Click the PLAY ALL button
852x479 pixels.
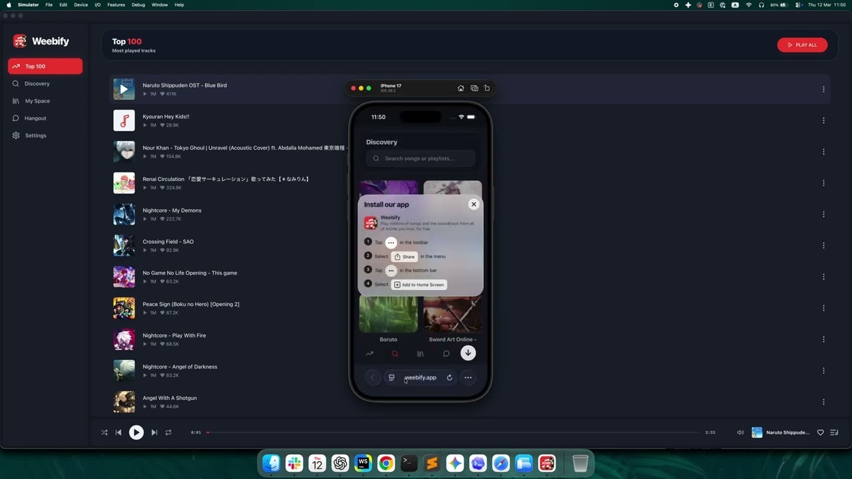[x=802, y=45]
